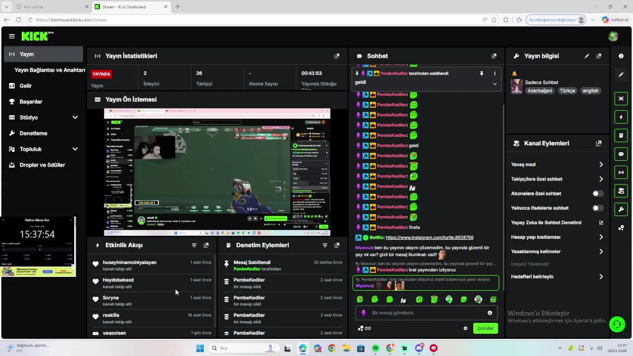Screen dimensions: 633x356
Task: Click the browser address bar URL
Action: [71, 20]
